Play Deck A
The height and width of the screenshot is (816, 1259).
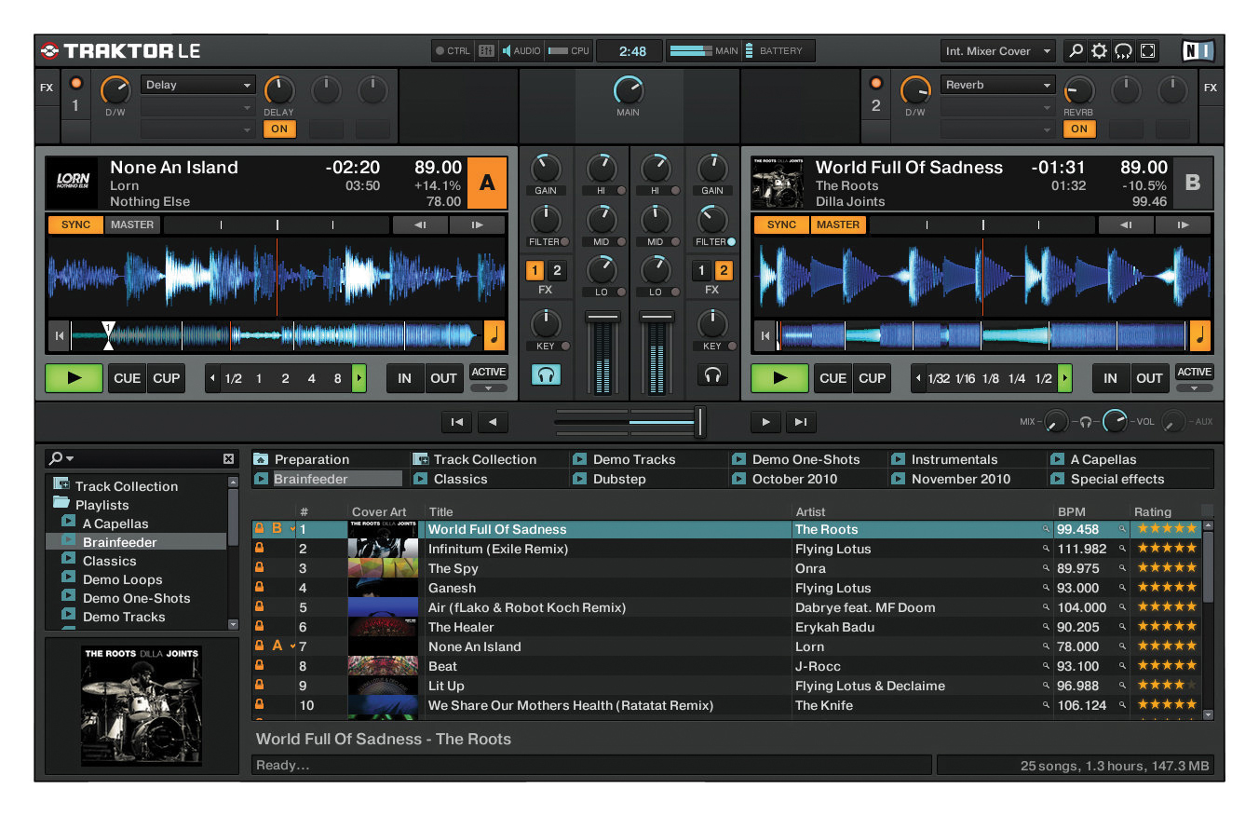pyautogui.click(x=74, y=378)
